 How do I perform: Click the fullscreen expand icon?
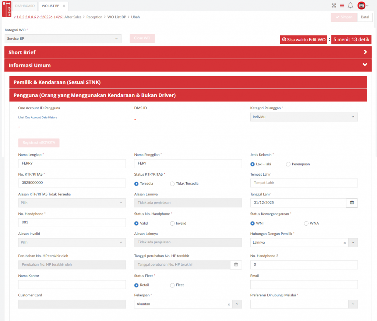334,6
